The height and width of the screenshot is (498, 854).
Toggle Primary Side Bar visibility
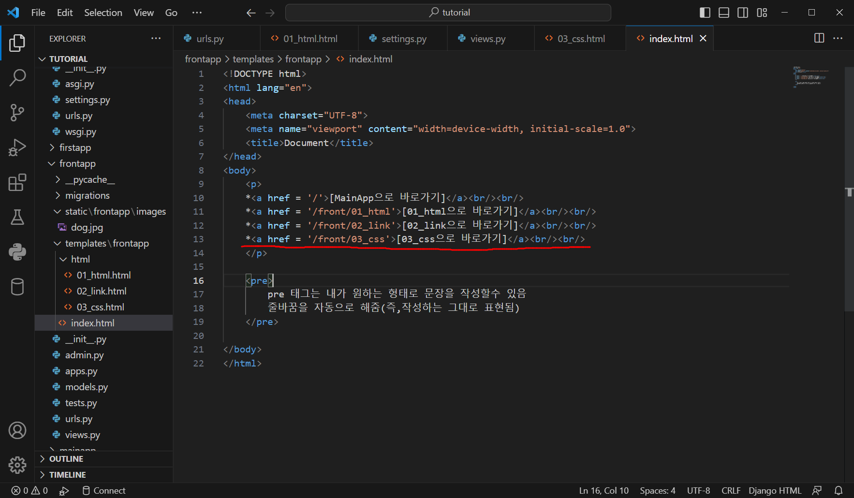[x=705, y=13]
